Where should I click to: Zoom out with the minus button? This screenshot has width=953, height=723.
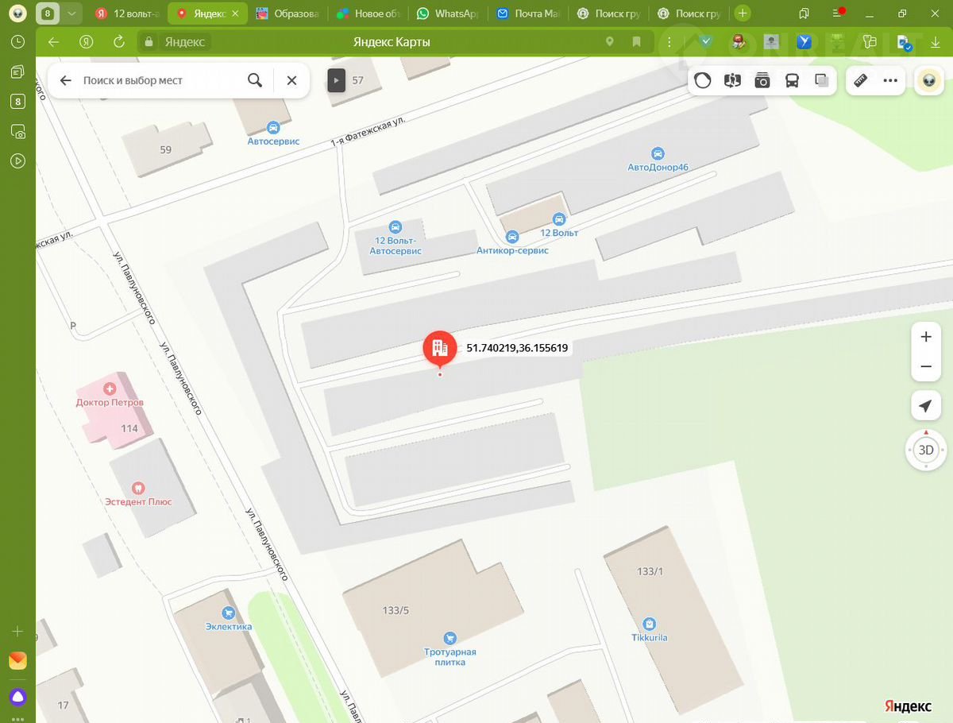pyautogui.click(x=925, y=367)
